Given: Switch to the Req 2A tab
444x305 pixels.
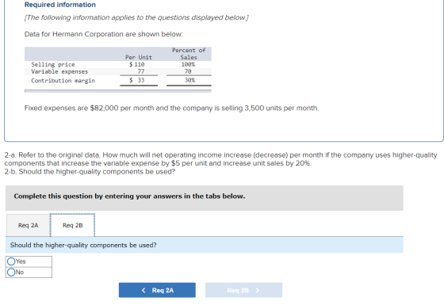Looking at the screenshot, I should tap(28, 225).
